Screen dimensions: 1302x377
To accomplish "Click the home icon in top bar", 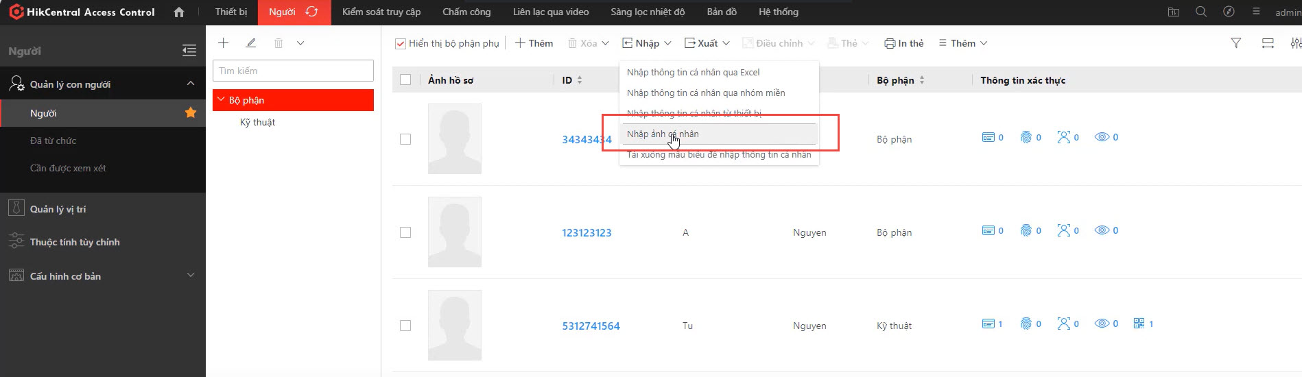I will coord(179,12).
